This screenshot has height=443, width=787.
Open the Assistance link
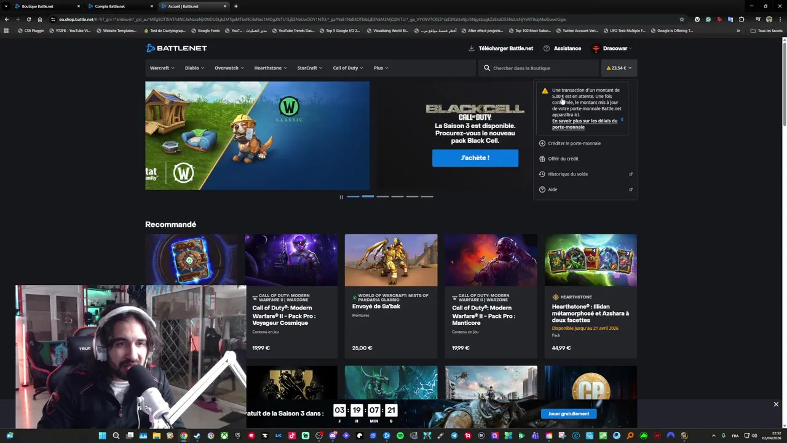click(567, 48)
